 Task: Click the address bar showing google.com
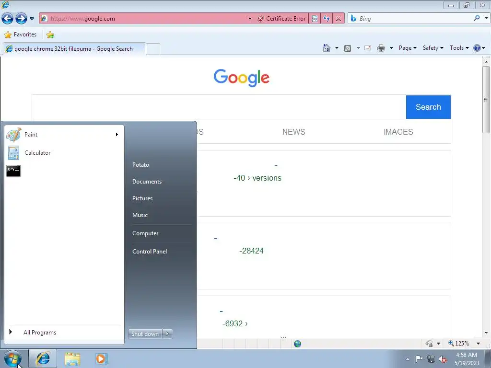click(x=143, y=19)
